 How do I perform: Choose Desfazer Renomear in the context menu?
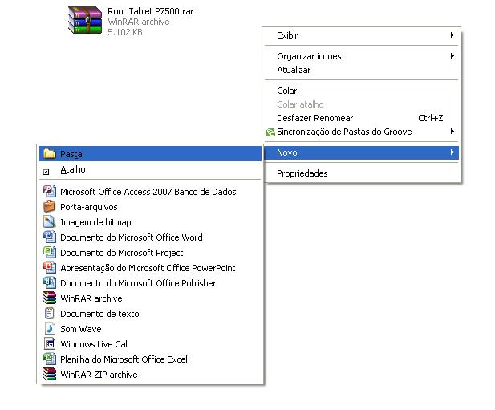click(361, 118)
